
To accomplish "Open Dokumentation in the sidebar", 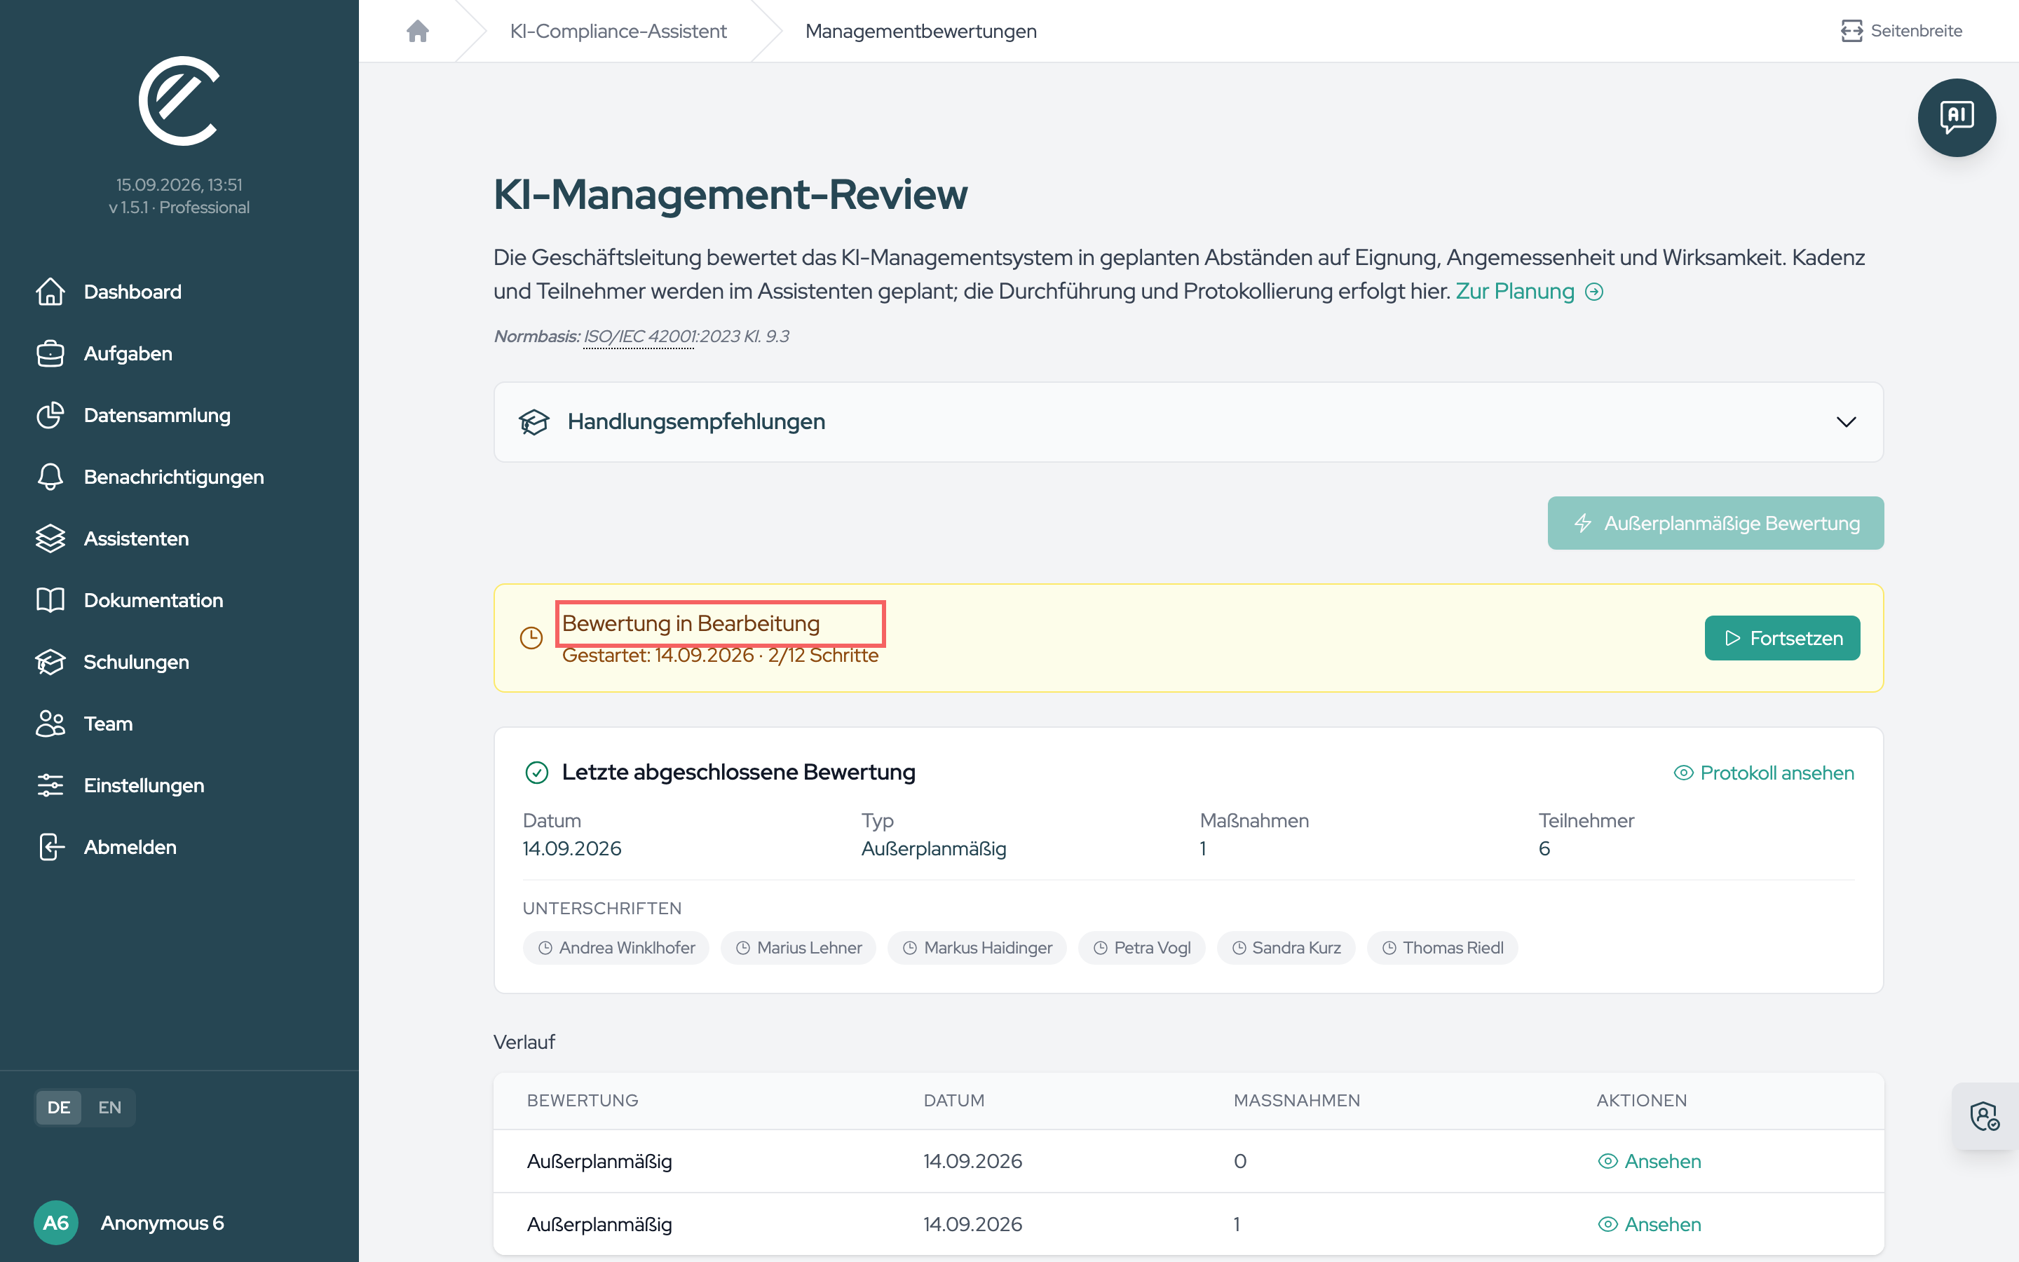I will click(154, 600).
